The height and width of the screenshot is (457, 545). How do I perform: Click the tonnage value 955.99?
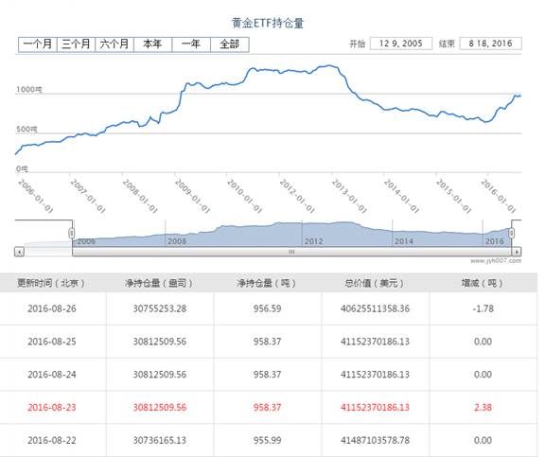click(267, 440)
